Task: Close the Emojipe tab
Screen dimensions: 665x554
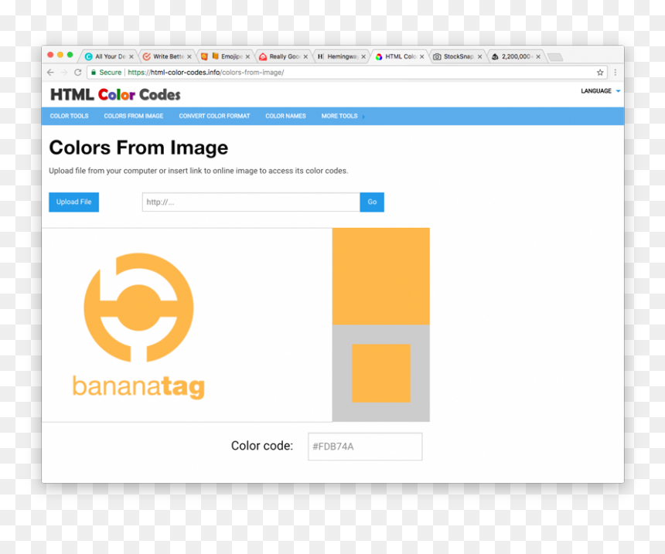Action: click(247, 57)
